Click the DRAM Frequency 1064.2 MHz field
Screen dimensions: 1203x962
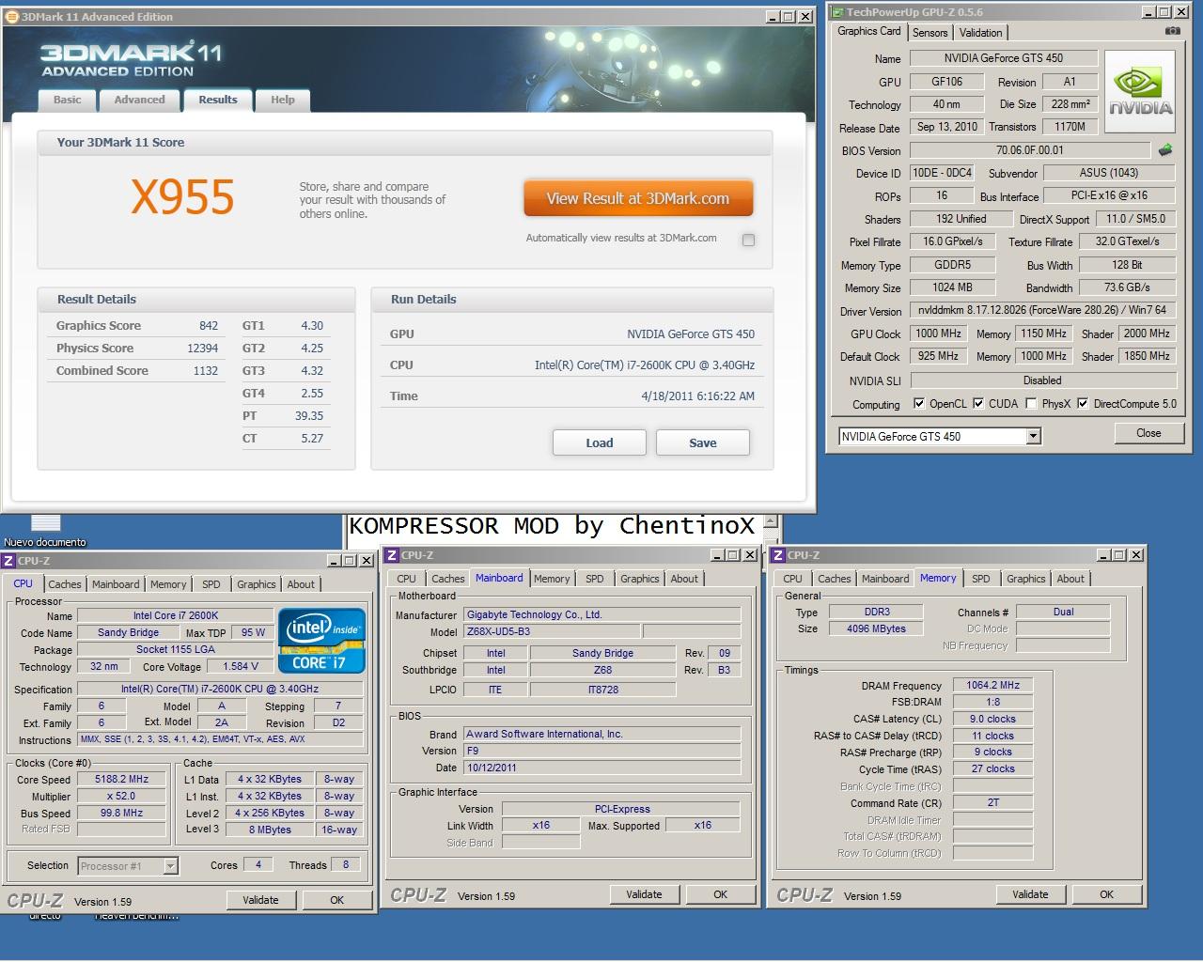pos(992,685)
